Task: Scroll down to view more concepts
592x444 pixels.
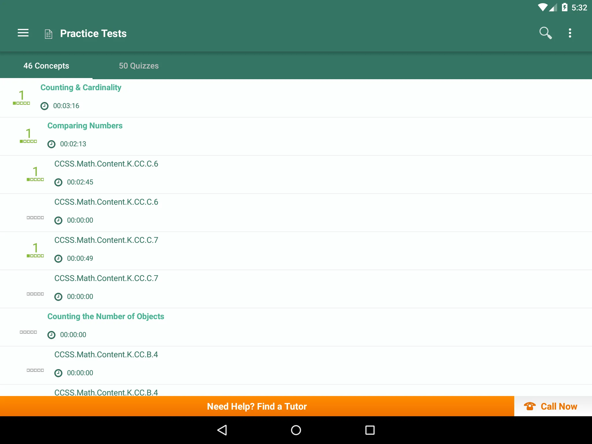Action: coord(296,233)
